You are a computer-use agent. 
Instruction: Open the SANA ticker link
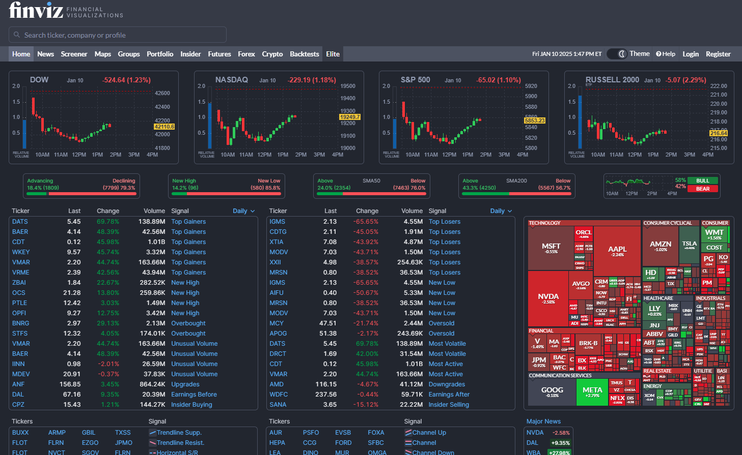[x=278, y=405]
